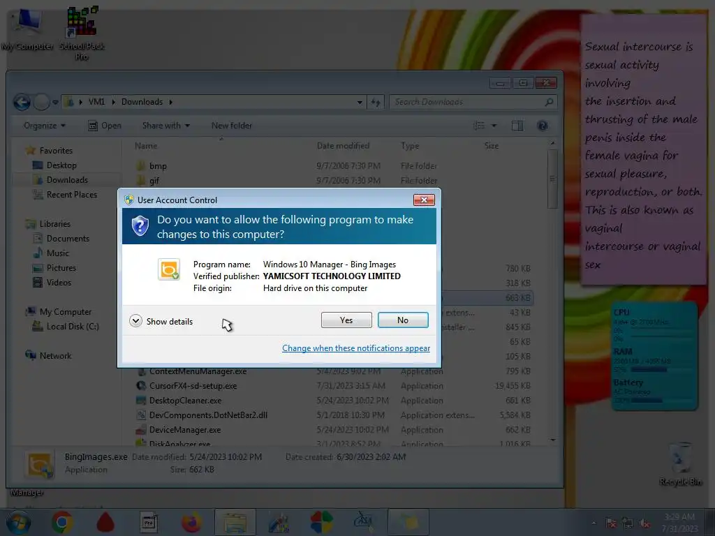Launch Google Chrome from taskbar
The width and height of the screenshot is (715, 536).
point(62,522)
